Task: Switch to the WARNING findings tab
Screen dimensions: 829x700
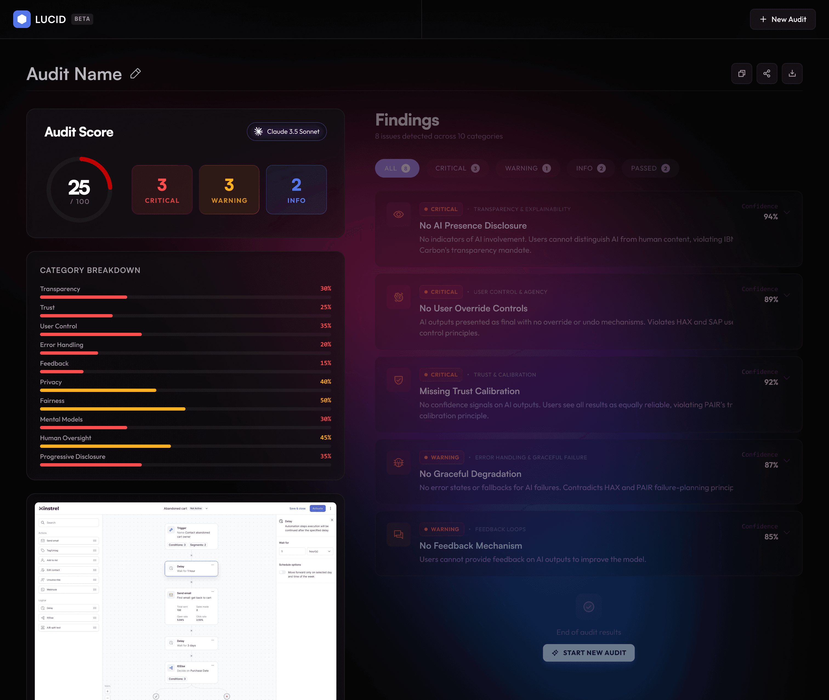Action: click(528, 168)
